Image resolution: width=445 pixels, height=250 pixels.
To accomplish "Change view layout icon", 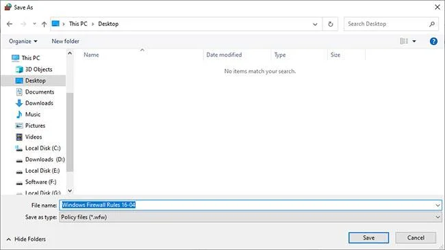I will point(404,42).
